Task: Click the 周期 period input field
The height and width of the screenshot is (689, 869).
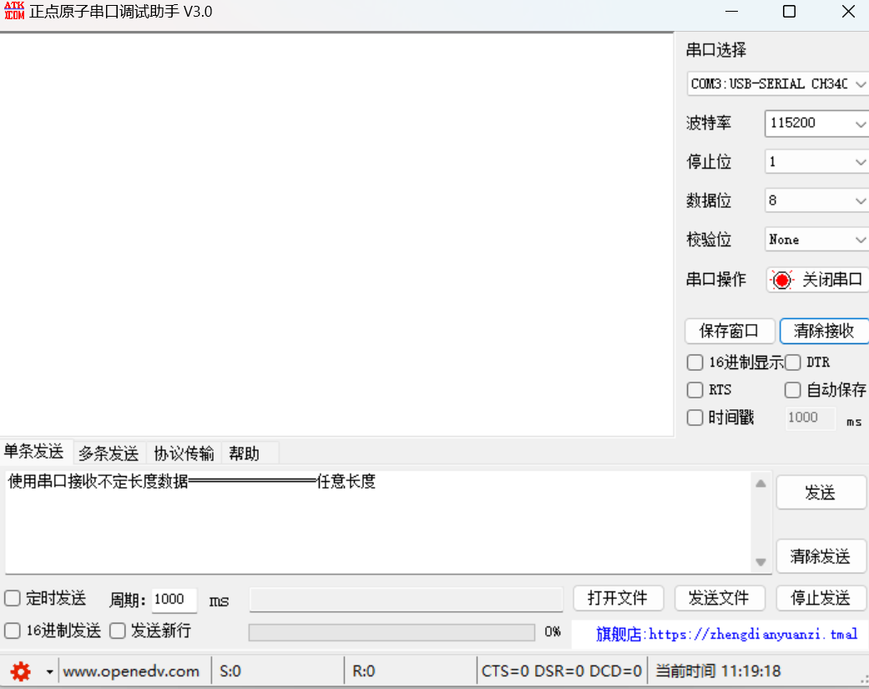Action: 174,600
